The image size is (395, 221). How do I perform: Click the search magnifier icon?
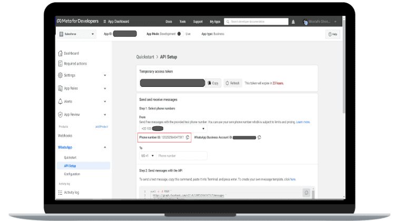pyautogui.click(x=228, y=22)
